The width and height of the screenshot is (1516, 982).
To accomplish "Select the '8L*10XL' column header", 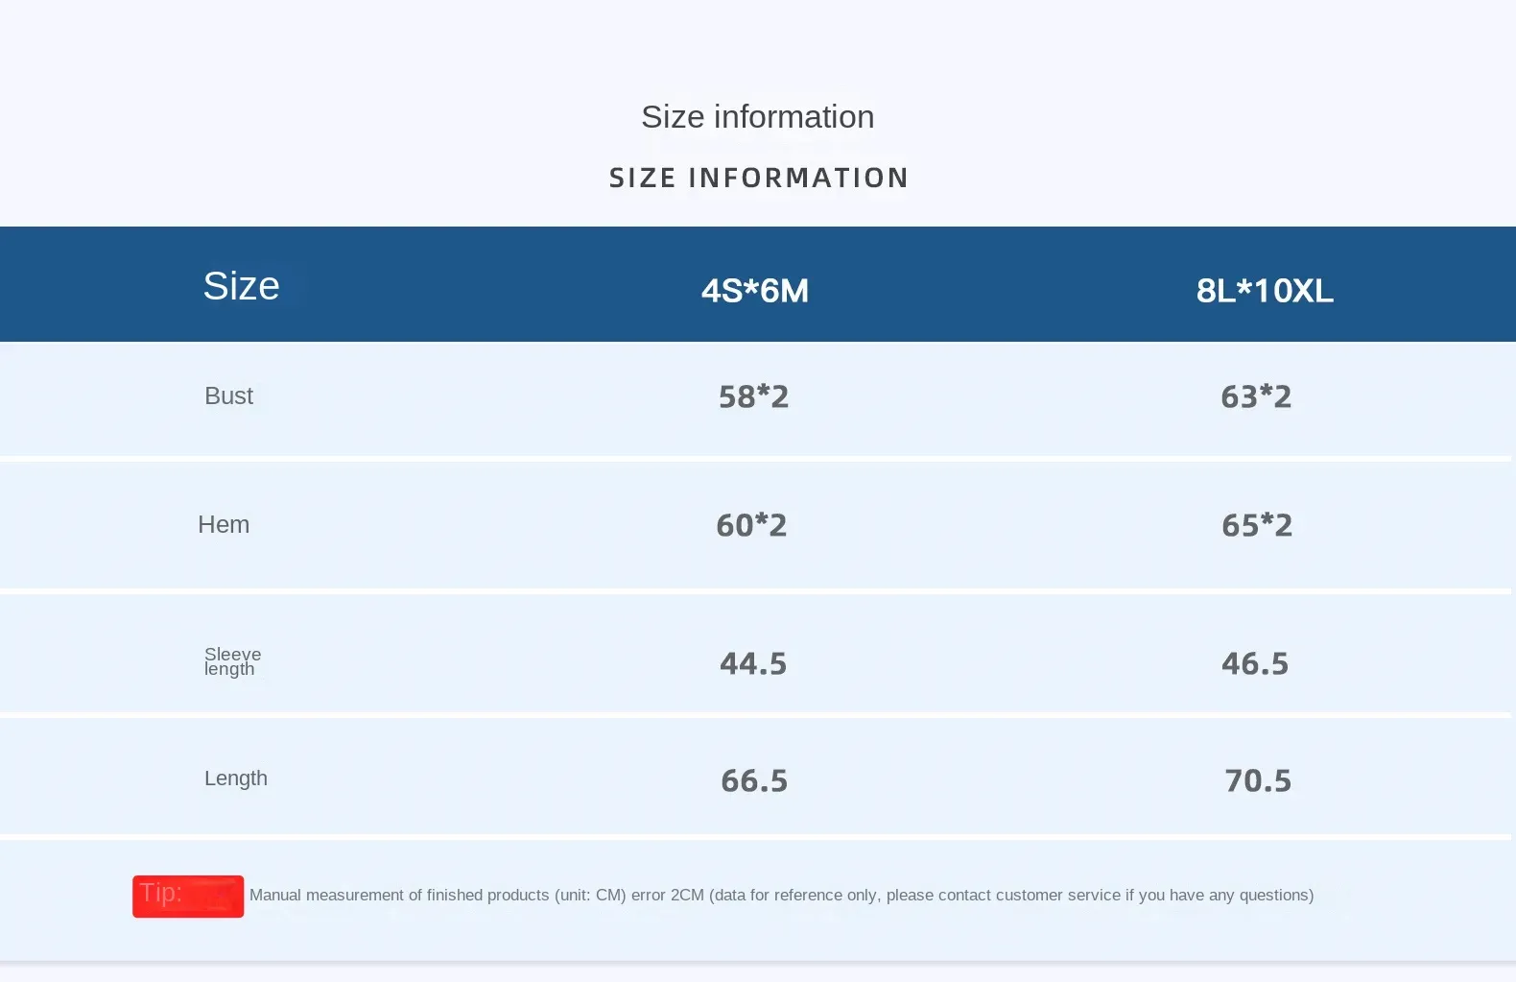I will pos(1265,291).
